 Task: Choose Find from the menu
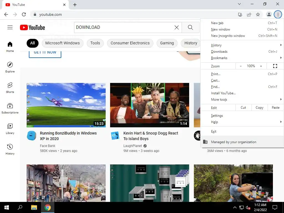pos(242,87)
